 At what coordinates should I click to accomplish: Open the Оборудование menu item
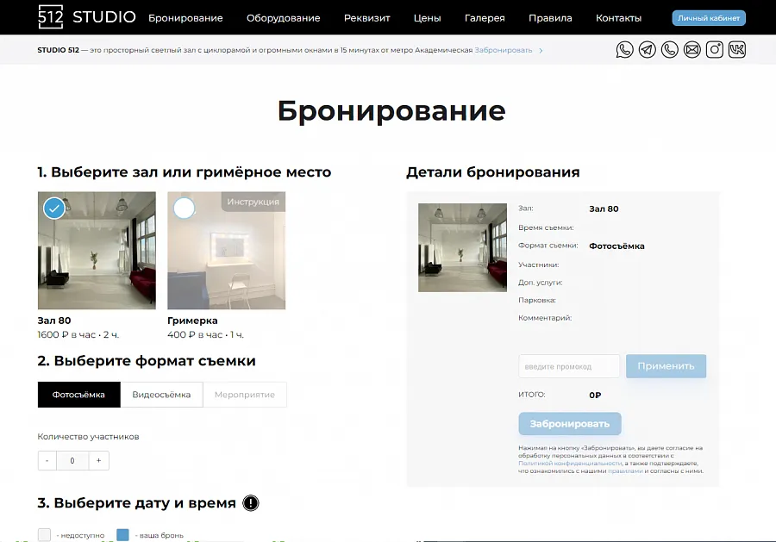click(x=284, y=18)
